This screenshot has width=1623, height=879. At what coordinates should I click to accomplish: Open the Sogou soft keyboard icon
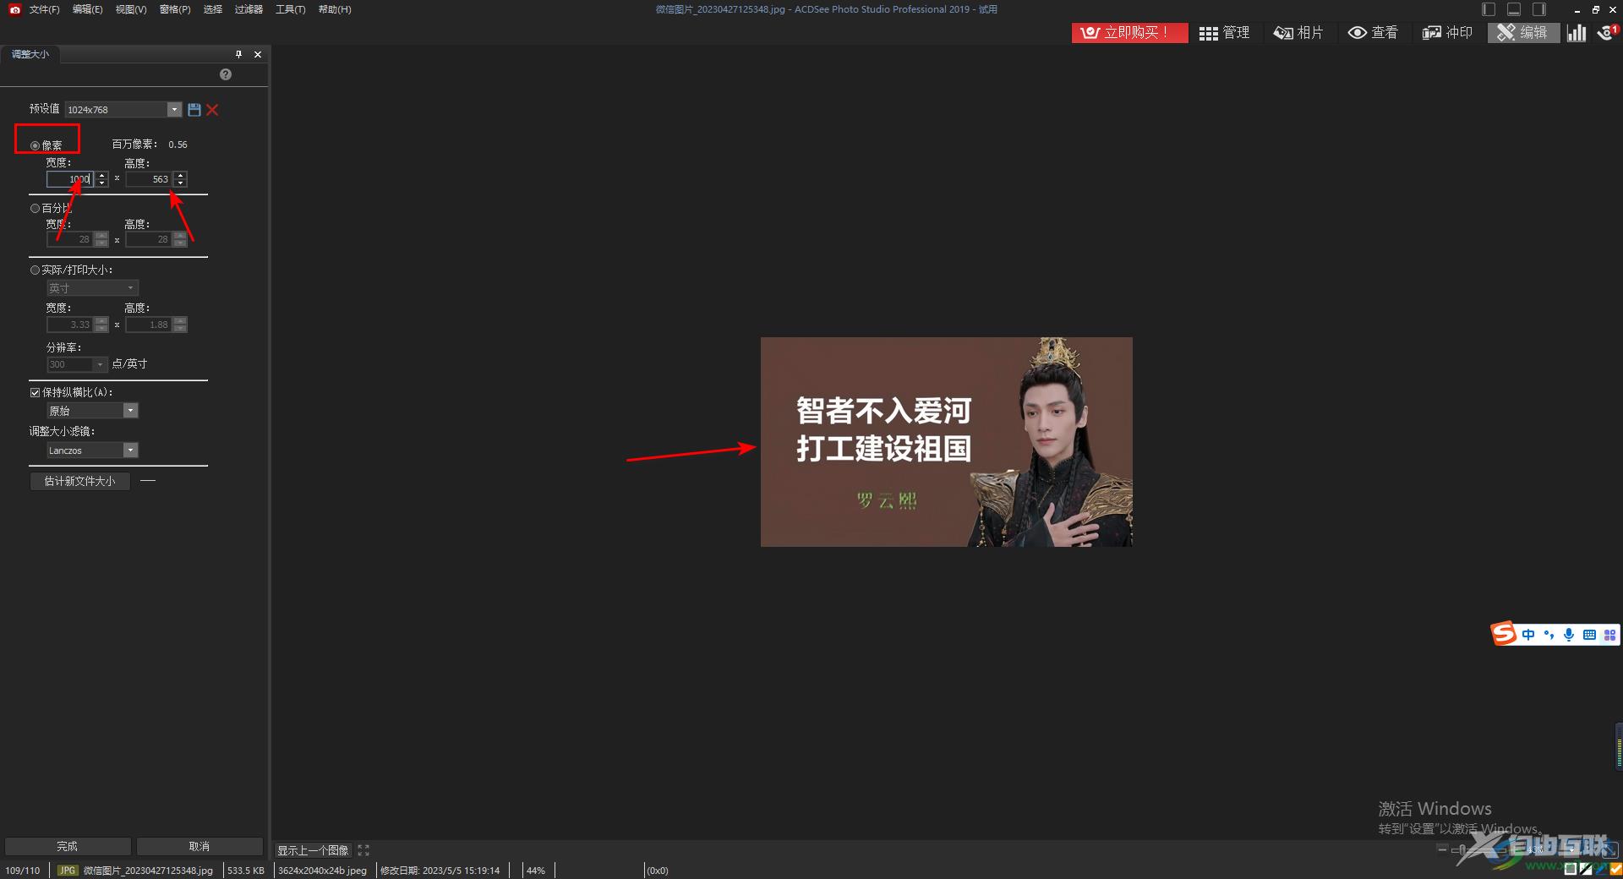(1589, 635)
